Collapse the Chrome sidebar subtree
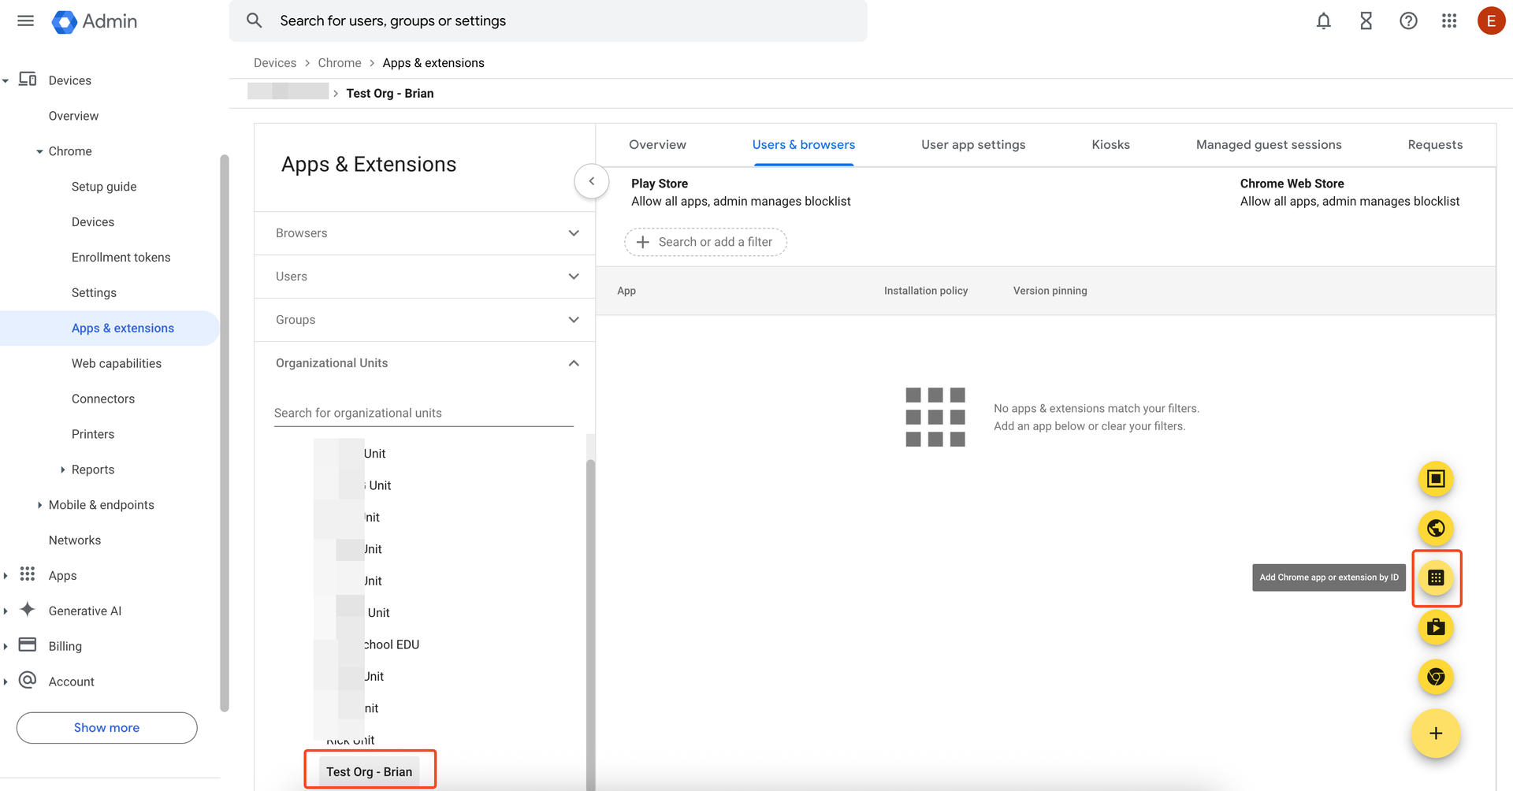 click(39, 151)
